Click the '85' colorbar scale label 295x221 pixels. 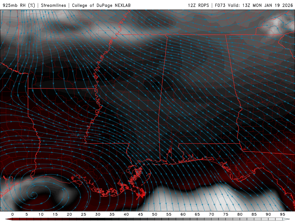254,214
